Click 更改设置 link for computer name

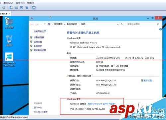pos(148,81)
